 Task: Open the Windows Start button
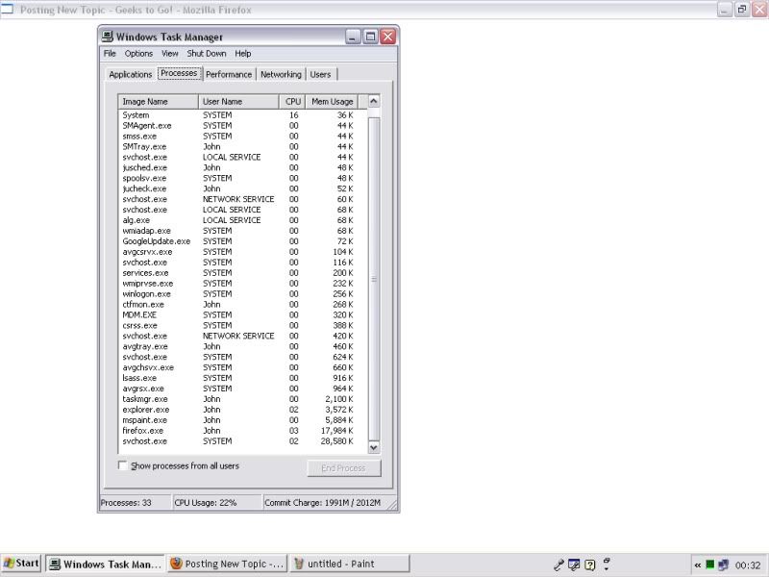pos(20,564)
